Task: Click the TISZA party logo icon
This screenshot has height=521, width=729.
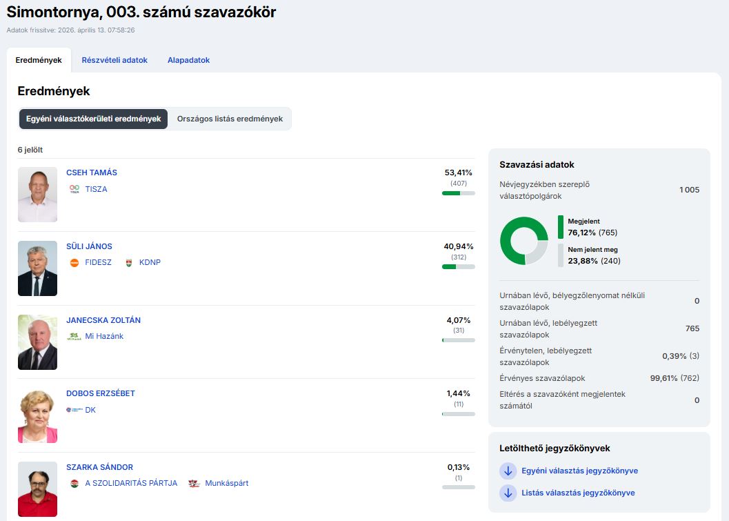Action: 74,189
